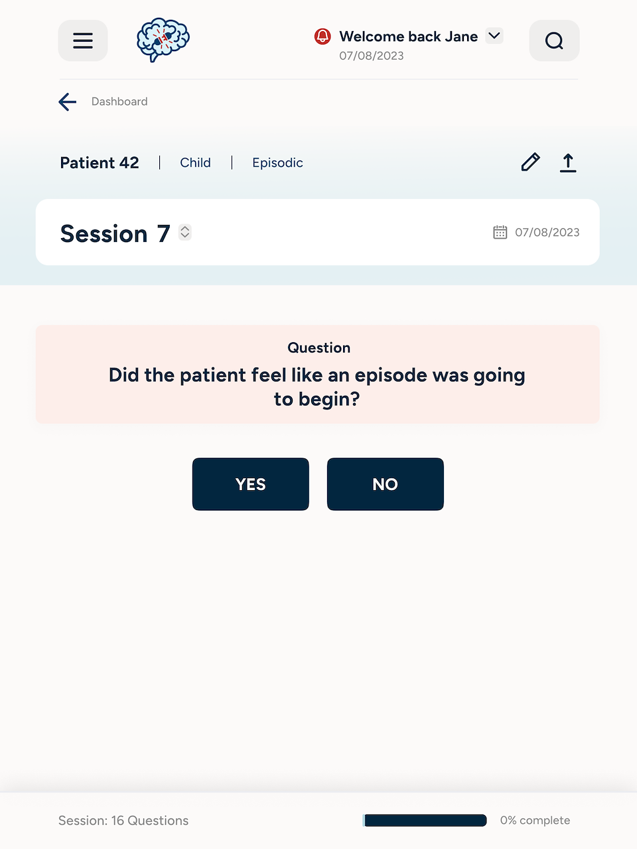Go back using the arrow icon
637x849 pixels.
[68, 101]
